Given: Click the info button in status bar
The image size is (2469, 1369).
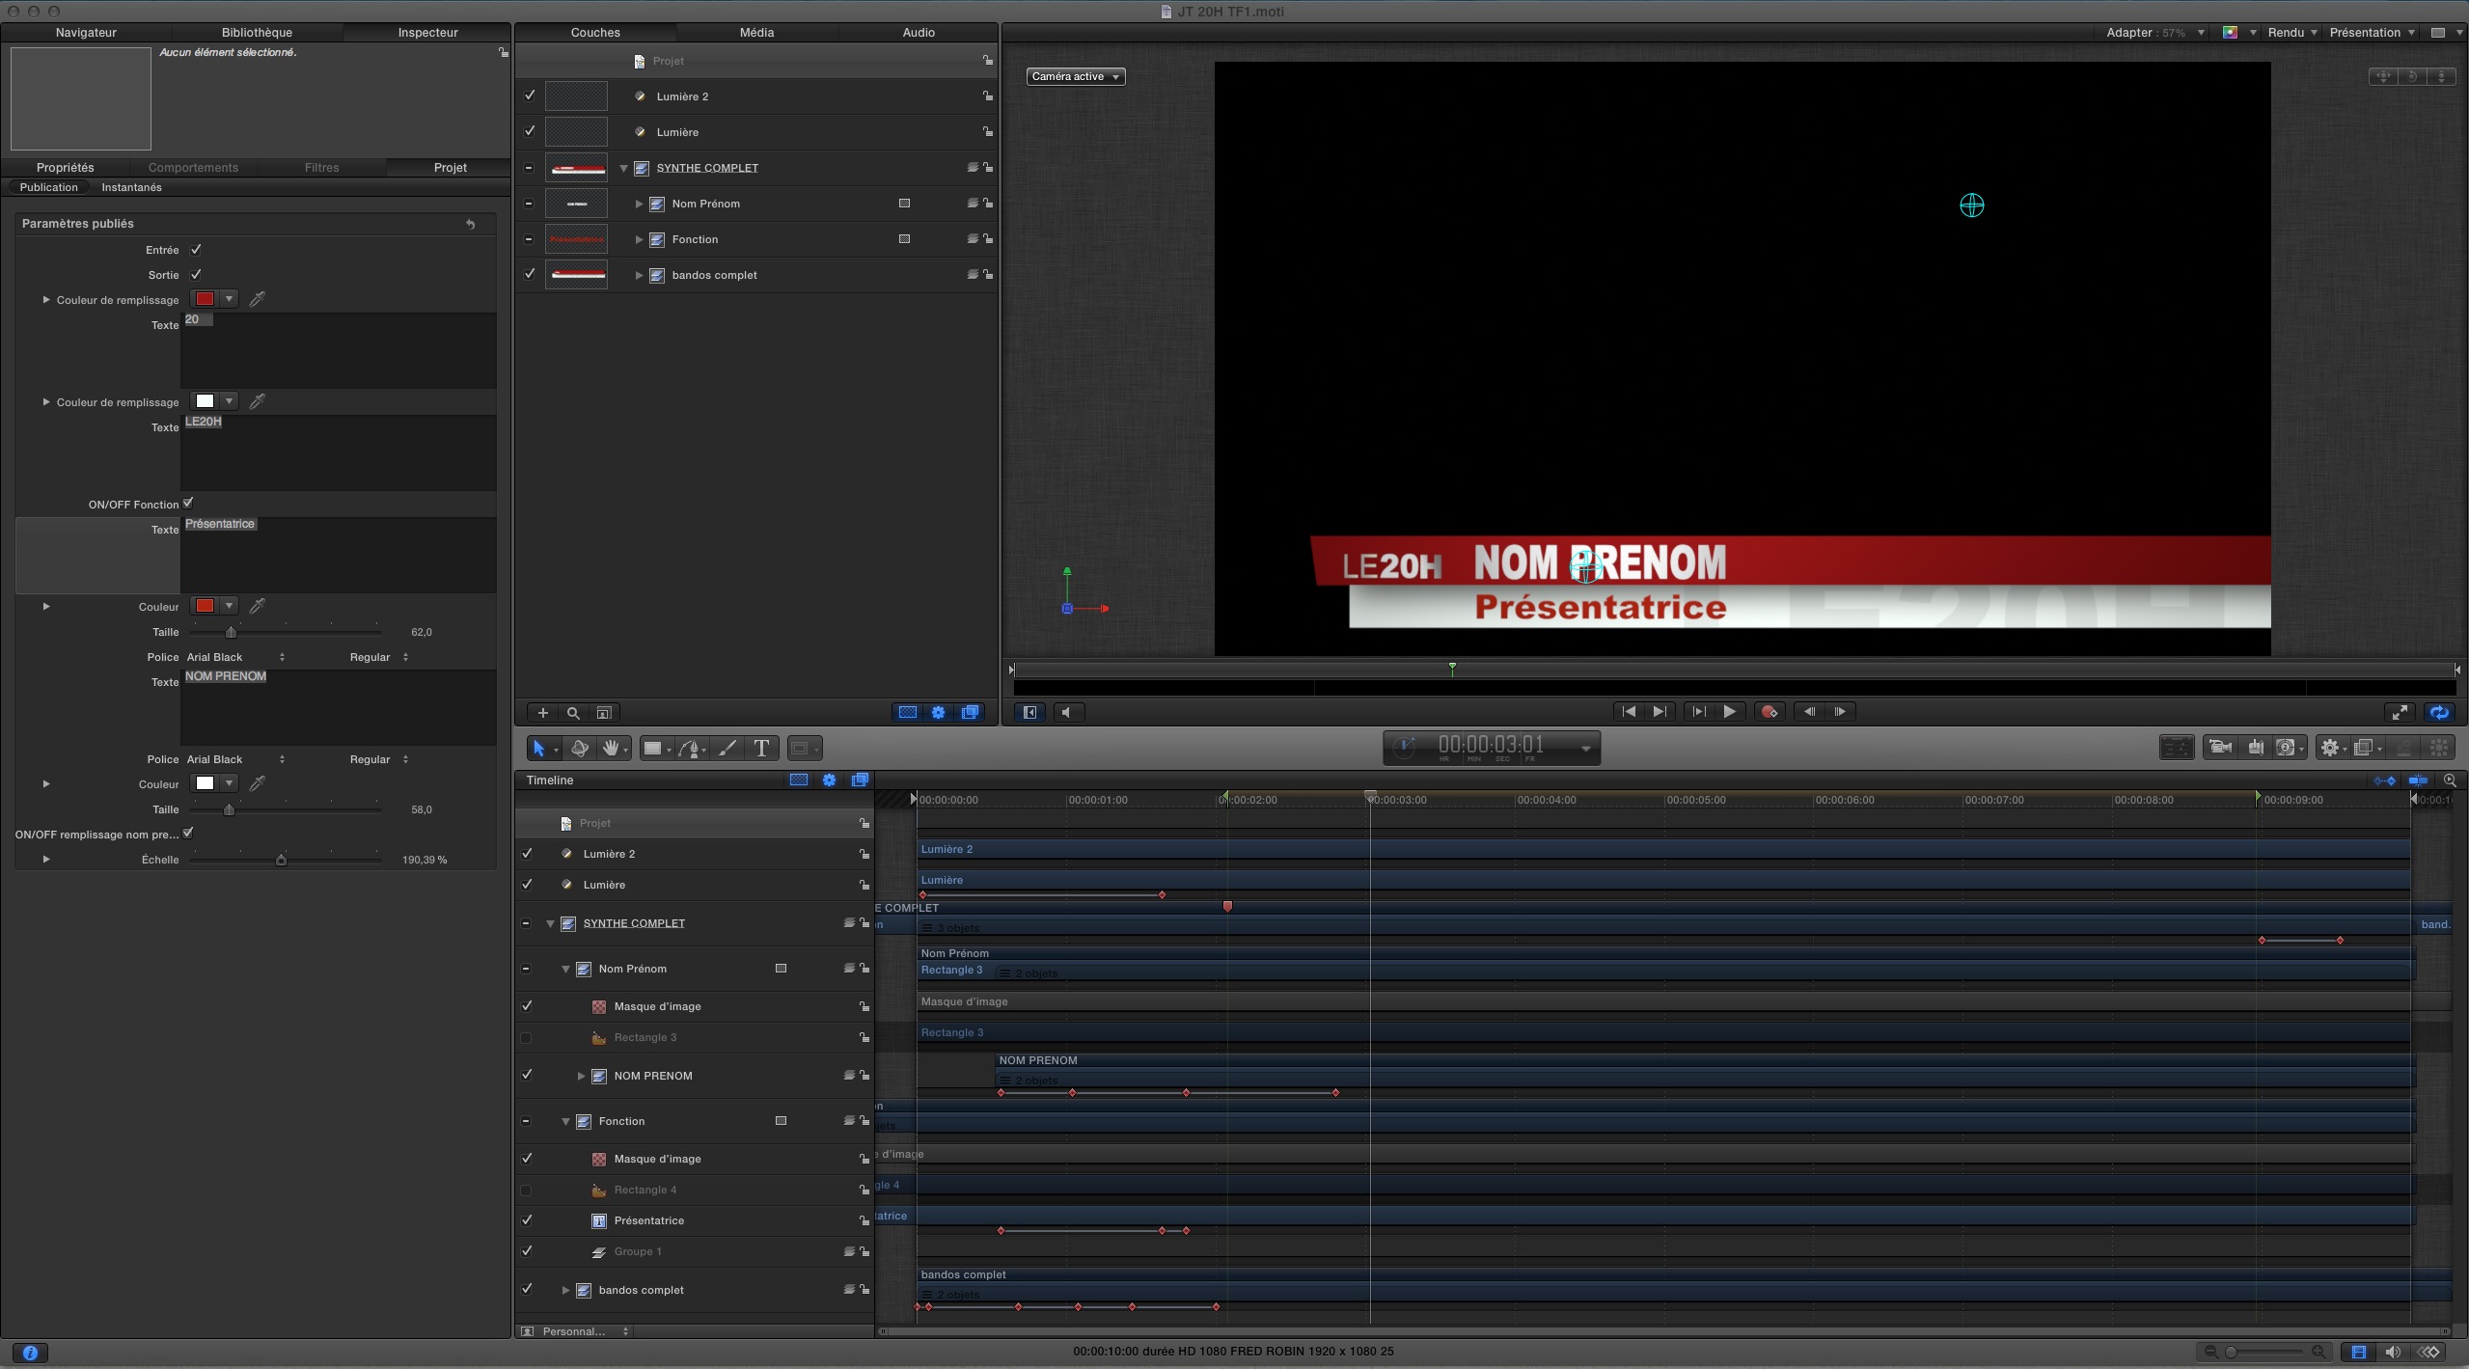Looking at the screenshot, I should tap(30, 1353).
